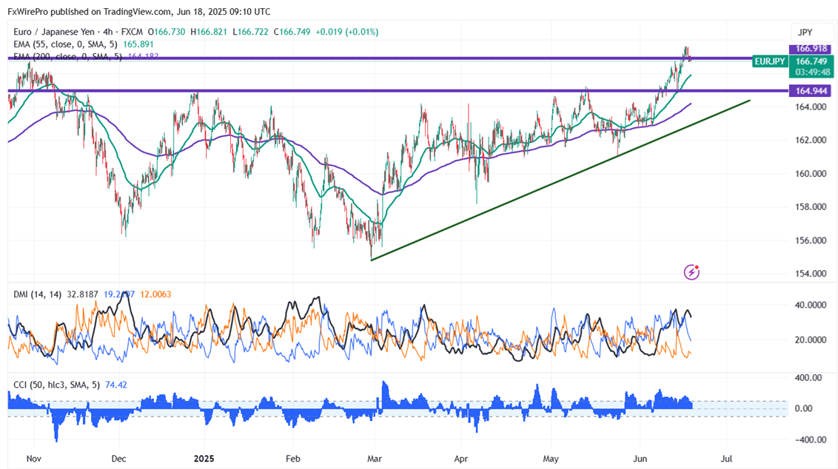
Task: Click the EMA 55 value 165.891
Action: point(138,44)
